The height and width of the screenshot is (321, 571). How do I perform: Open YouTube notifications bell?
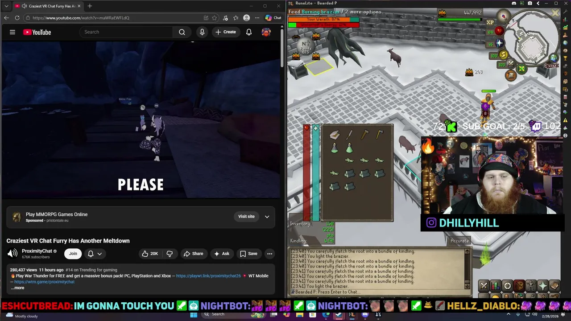tap(249, 32)
